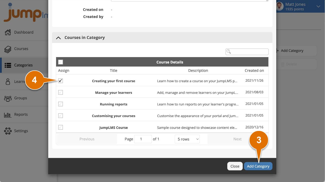The image size is (325, 182).
Task: Go to Dashboard in sidebar
Action: click(x=24, y=32)
